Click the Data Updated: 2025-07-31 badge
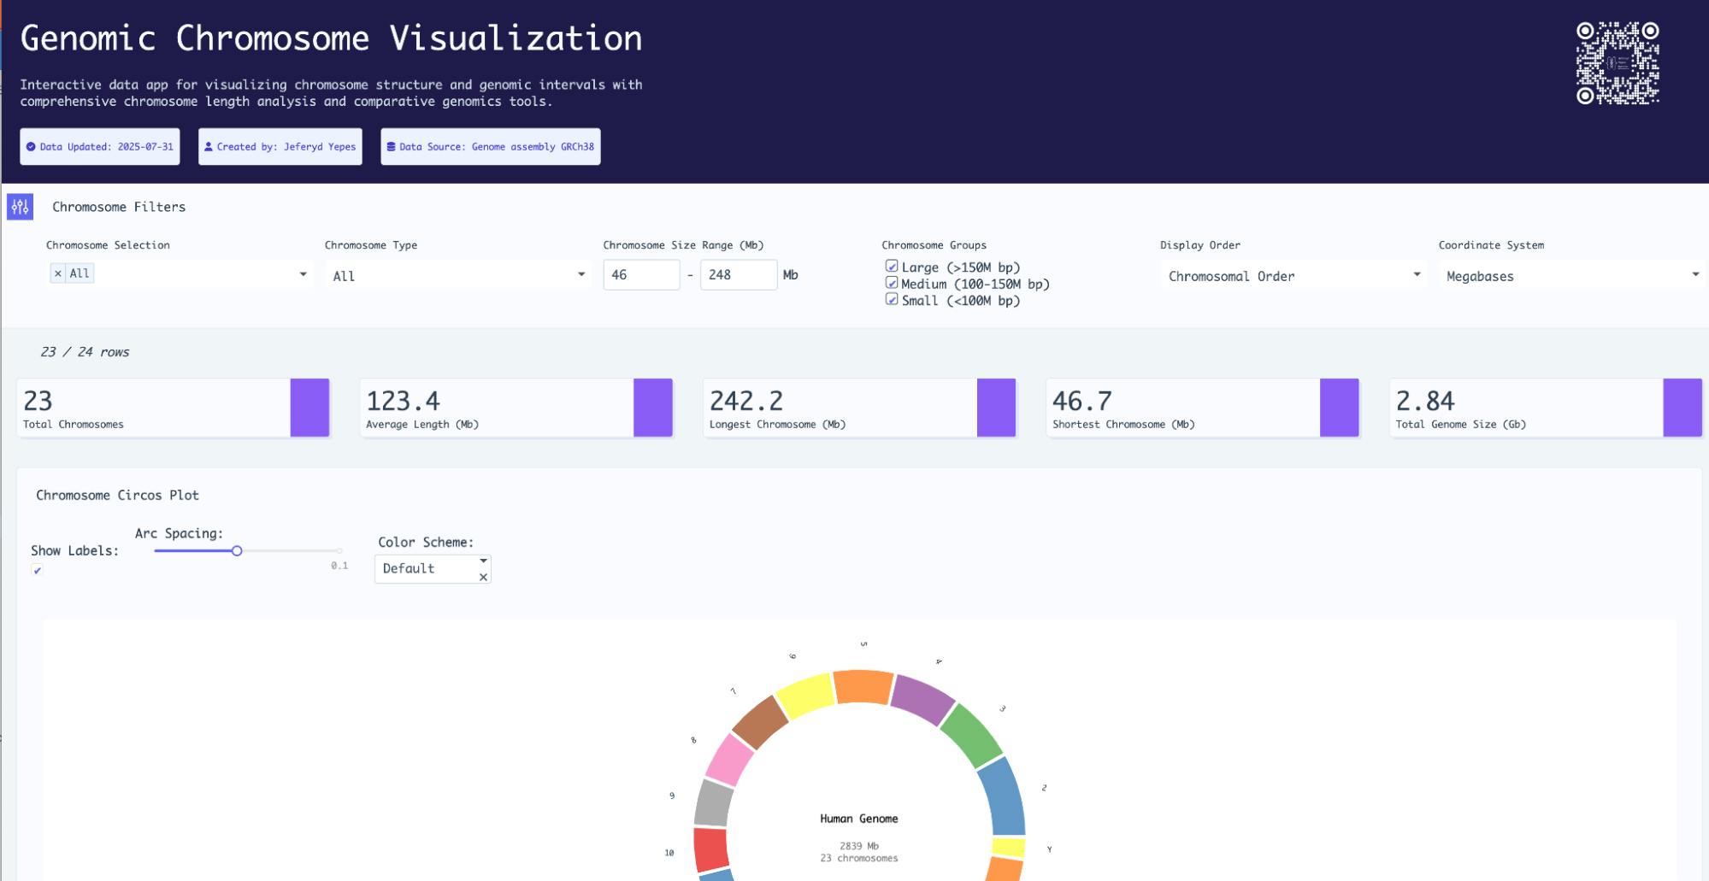This screenshot has height=881, width=1709. point(100,147)
